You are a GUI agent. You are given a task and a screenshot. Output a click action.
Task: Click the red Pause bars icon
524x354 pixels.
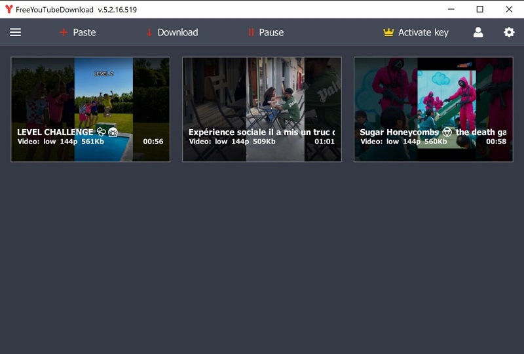[x=251, y=33]
